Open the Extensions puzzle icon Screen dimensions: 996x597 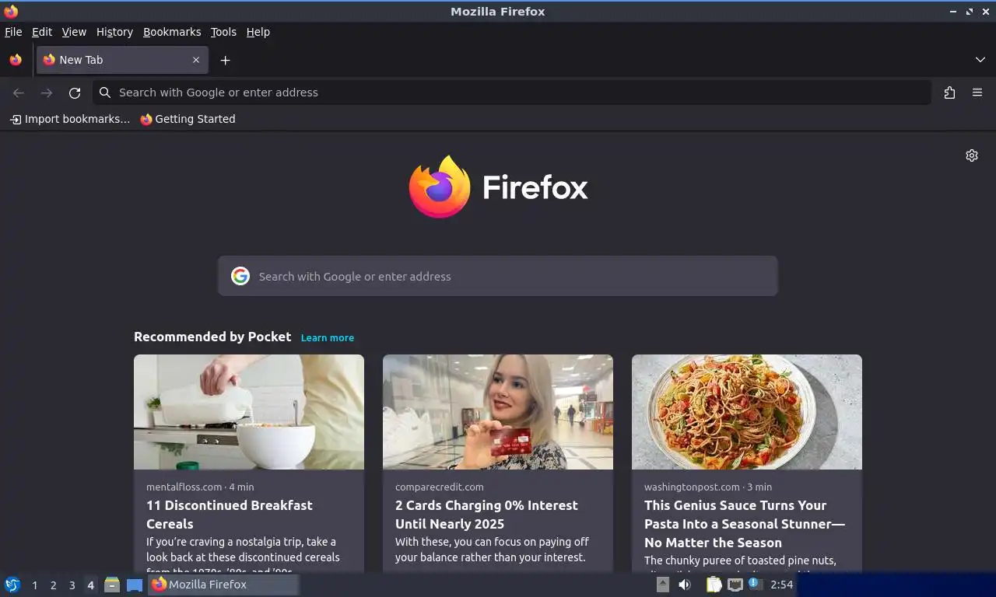(x=949, y=93)
